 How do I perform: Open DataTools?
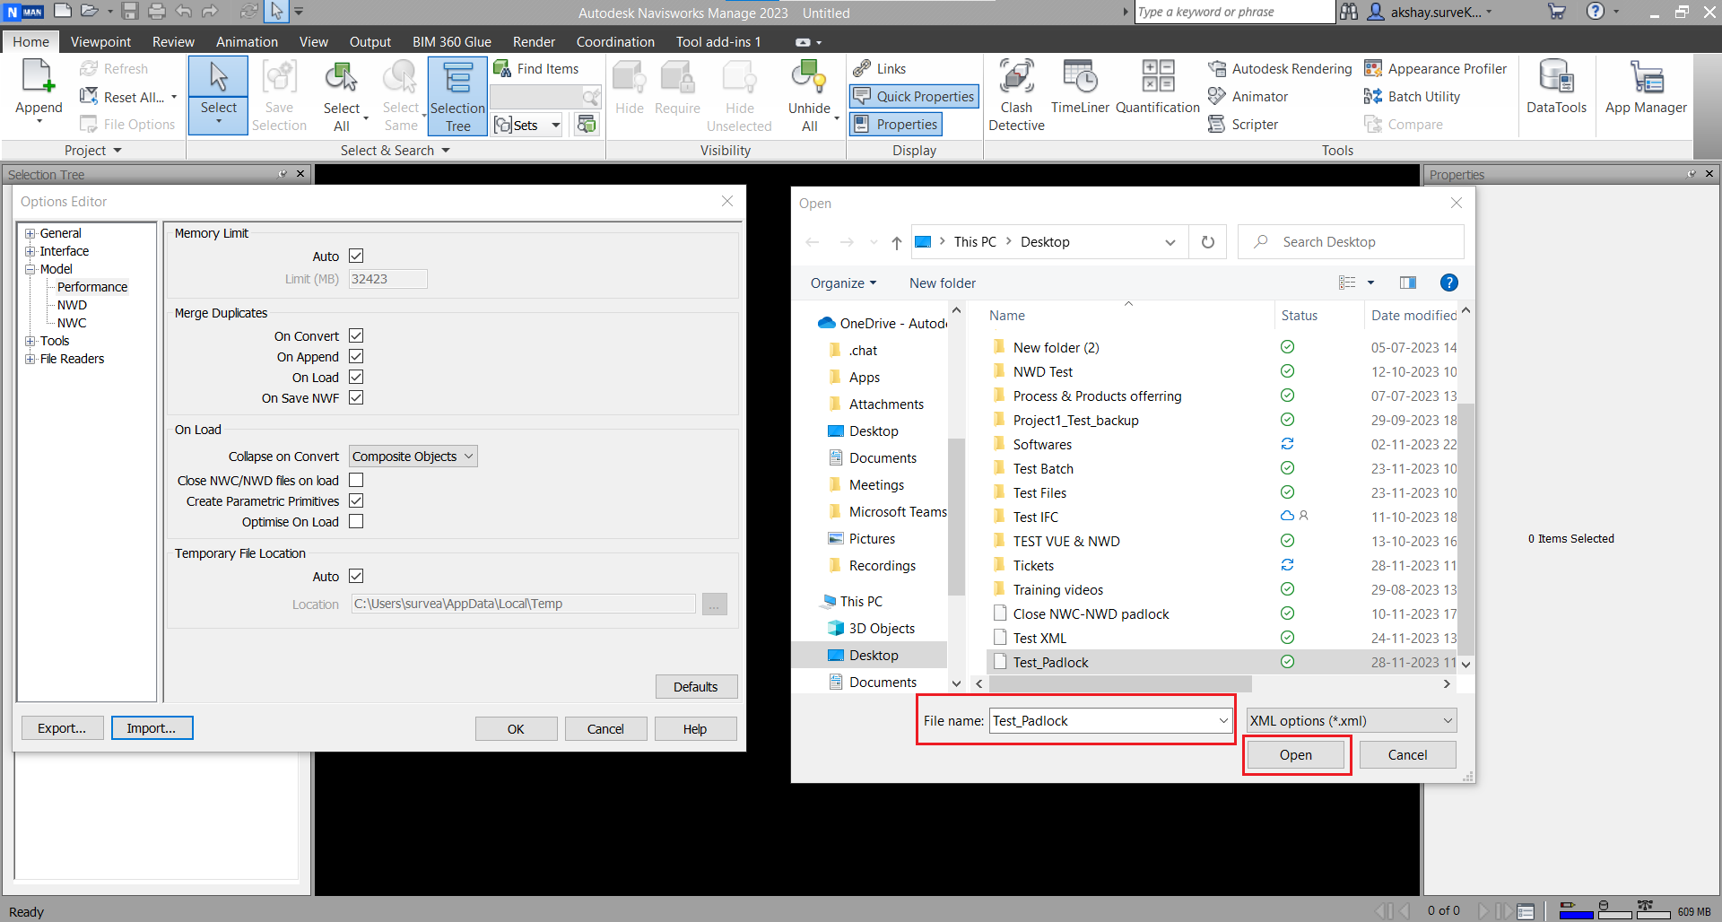point(1556,88)
